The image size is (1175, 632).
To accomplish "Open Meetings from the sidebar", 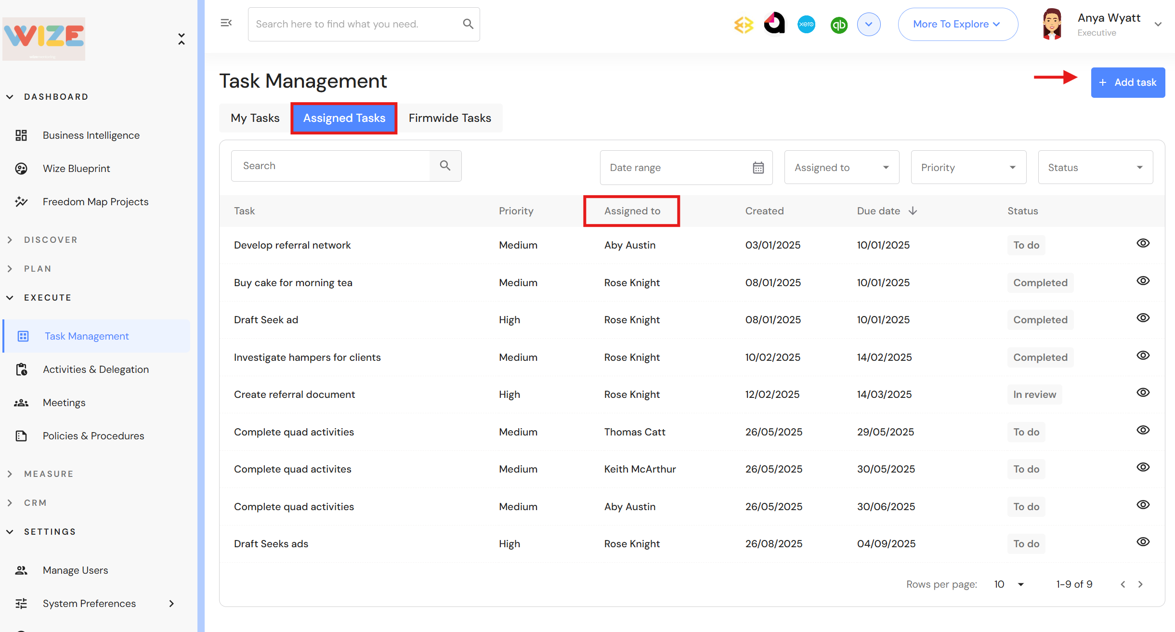I will (x=64, y=403).
